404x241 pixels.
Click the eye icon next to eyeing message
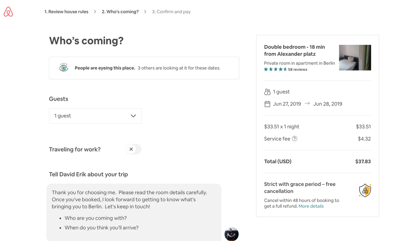(63, 67)
